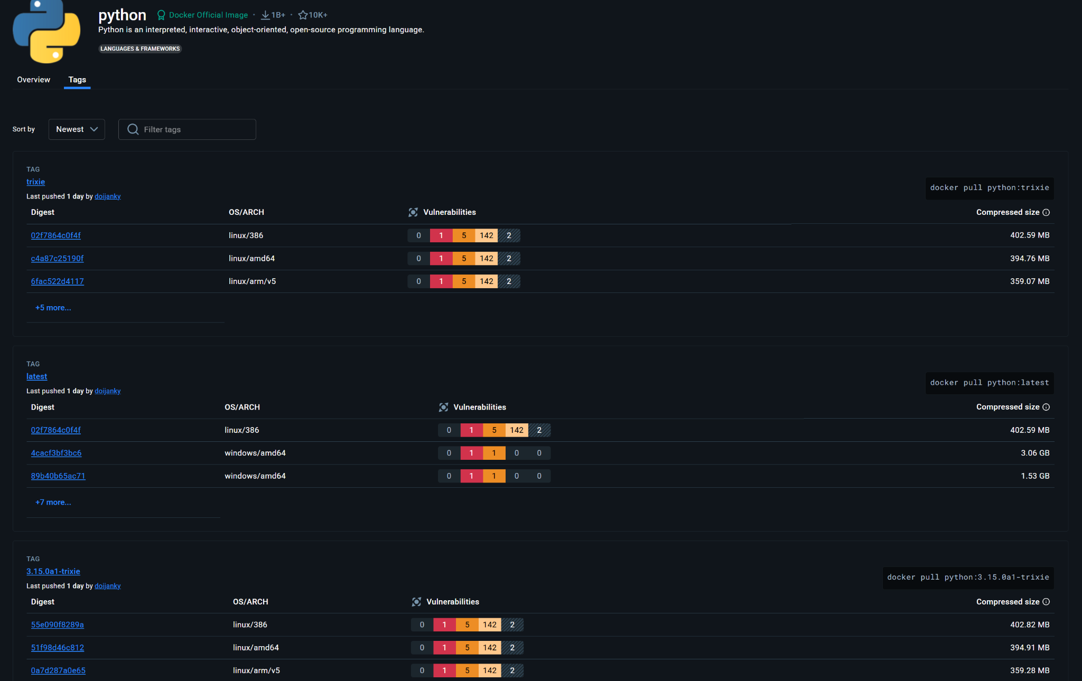
Task: Switch to the Overview tab
Action: point(33,80)
